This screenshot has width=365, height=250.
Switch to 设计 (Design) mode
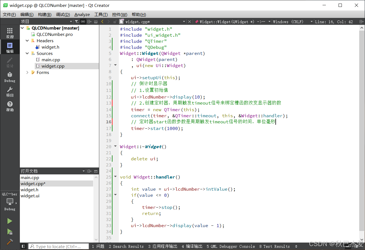(10, 62)
